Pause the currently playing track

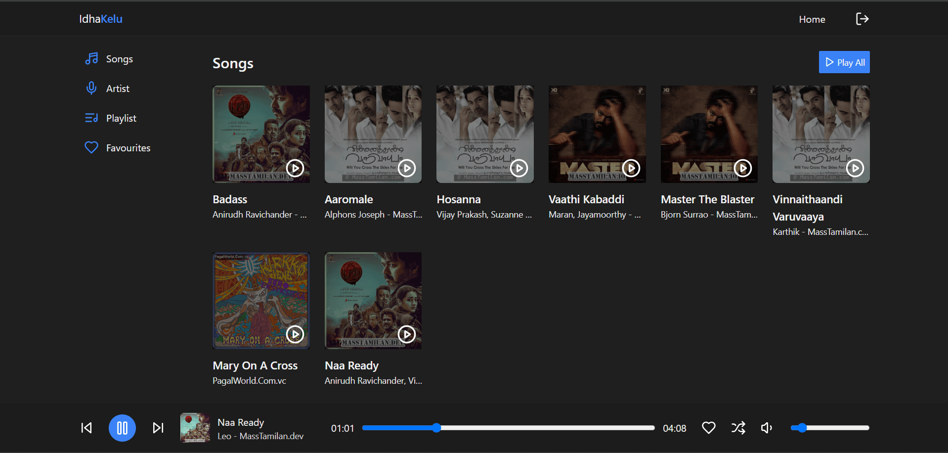[122, 427]
